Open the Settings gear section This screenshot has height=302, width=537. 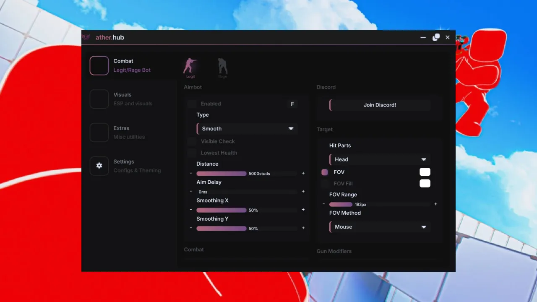(126, 166)
